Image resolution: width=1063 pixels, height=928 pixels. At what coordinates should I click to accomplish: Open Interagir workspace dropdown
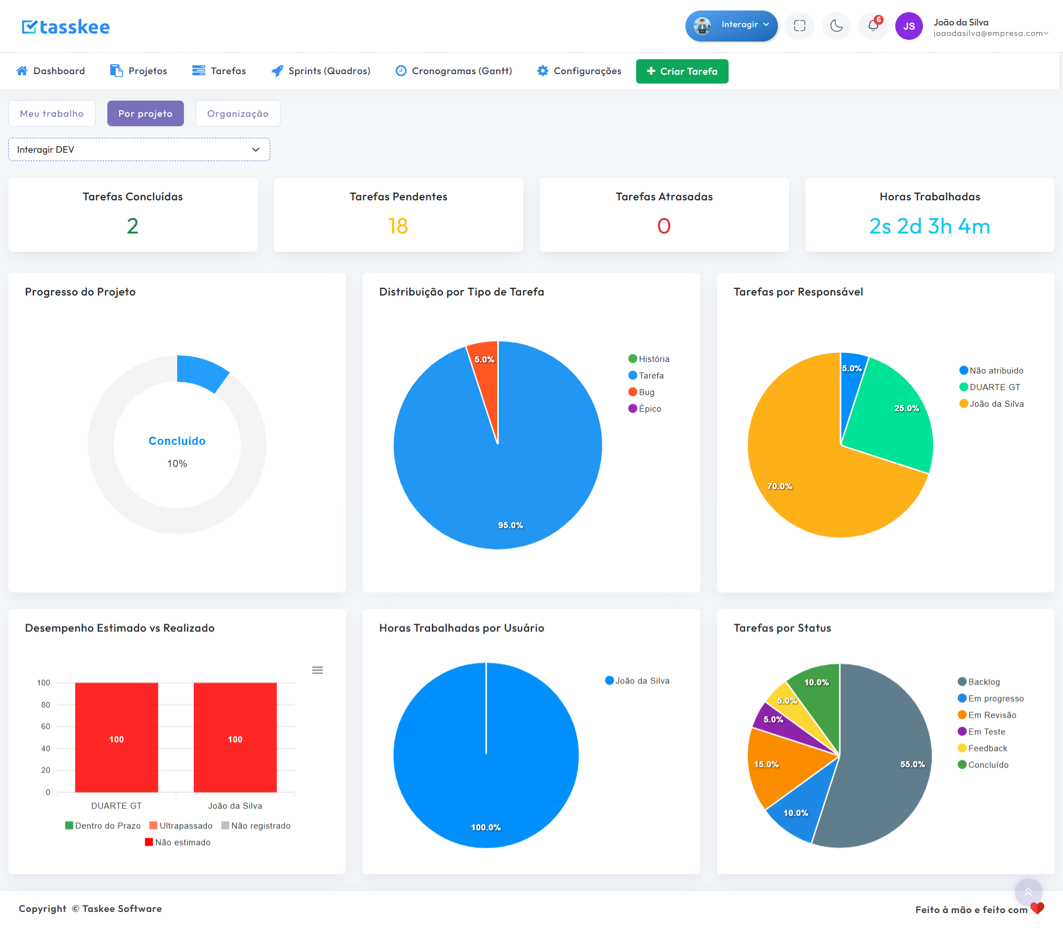point(731,25)
